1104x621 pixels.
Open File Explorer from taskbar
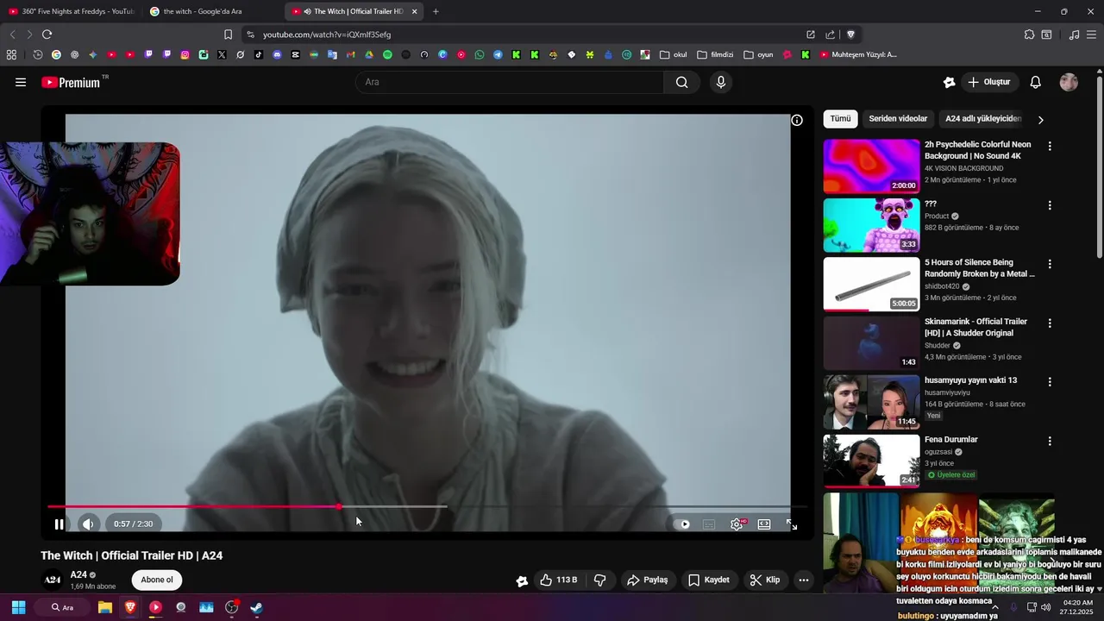[104, 607]
